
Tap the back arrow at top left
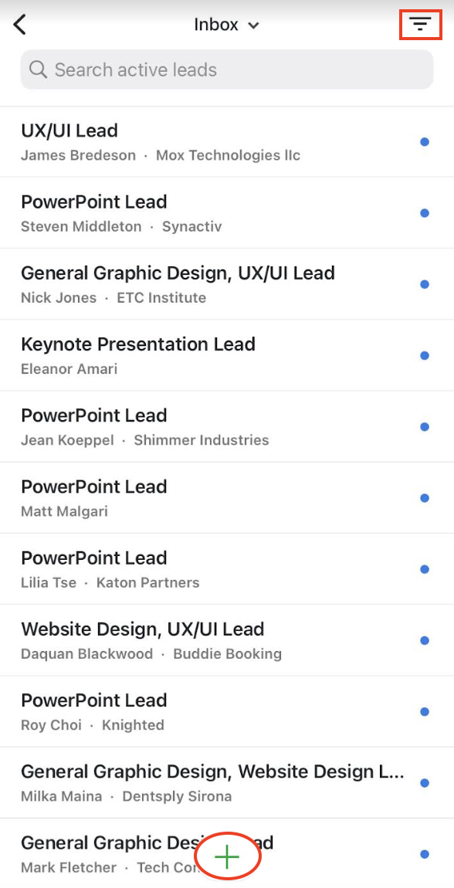coord(19,24)
